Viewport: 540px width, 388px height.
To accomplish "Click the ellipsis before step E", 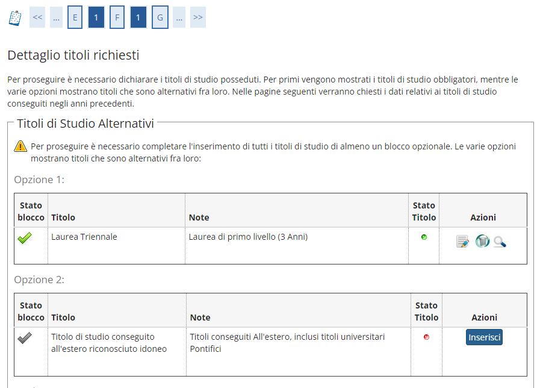I will click(56, 17).
